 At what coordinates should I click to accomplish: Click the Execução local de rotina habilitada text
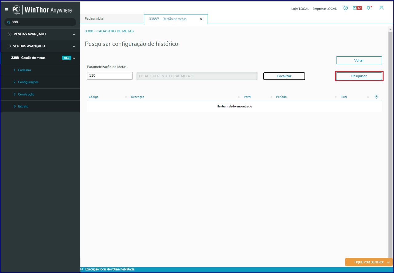[x=110, y=269]
